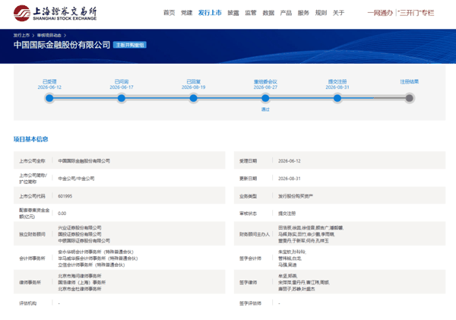Click the blue tag beside company title
The image size is (456, 320).
pos(129,45)
